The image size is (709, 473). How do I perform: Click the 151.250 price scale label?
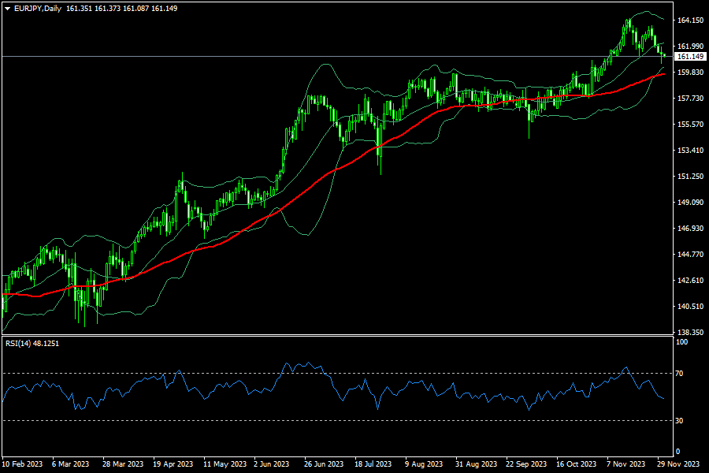click(690, 177)
